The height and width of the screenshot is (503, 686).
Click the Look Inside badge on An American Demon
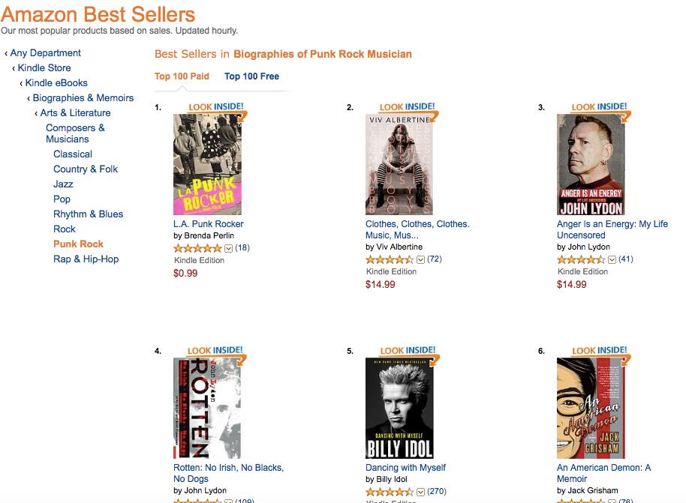[x=599, y=351]
